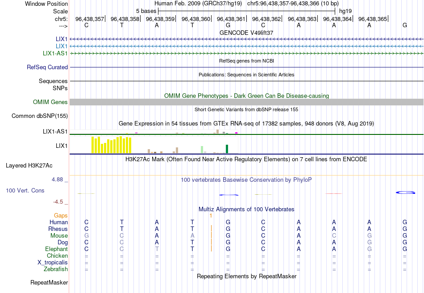The width and height of the screenshot is (424, 293).
Task: Click the dark green bar in LIX1 expression chart
Action: pyautogui.click(x=227, y=149)
